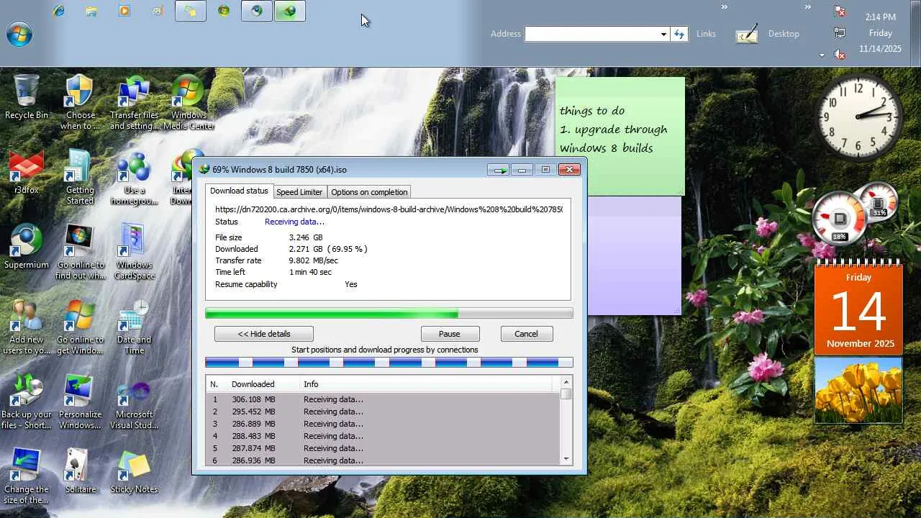921x518 pixels.
Task: Click the connections list scroll down arrow
Action: (566, 459)
